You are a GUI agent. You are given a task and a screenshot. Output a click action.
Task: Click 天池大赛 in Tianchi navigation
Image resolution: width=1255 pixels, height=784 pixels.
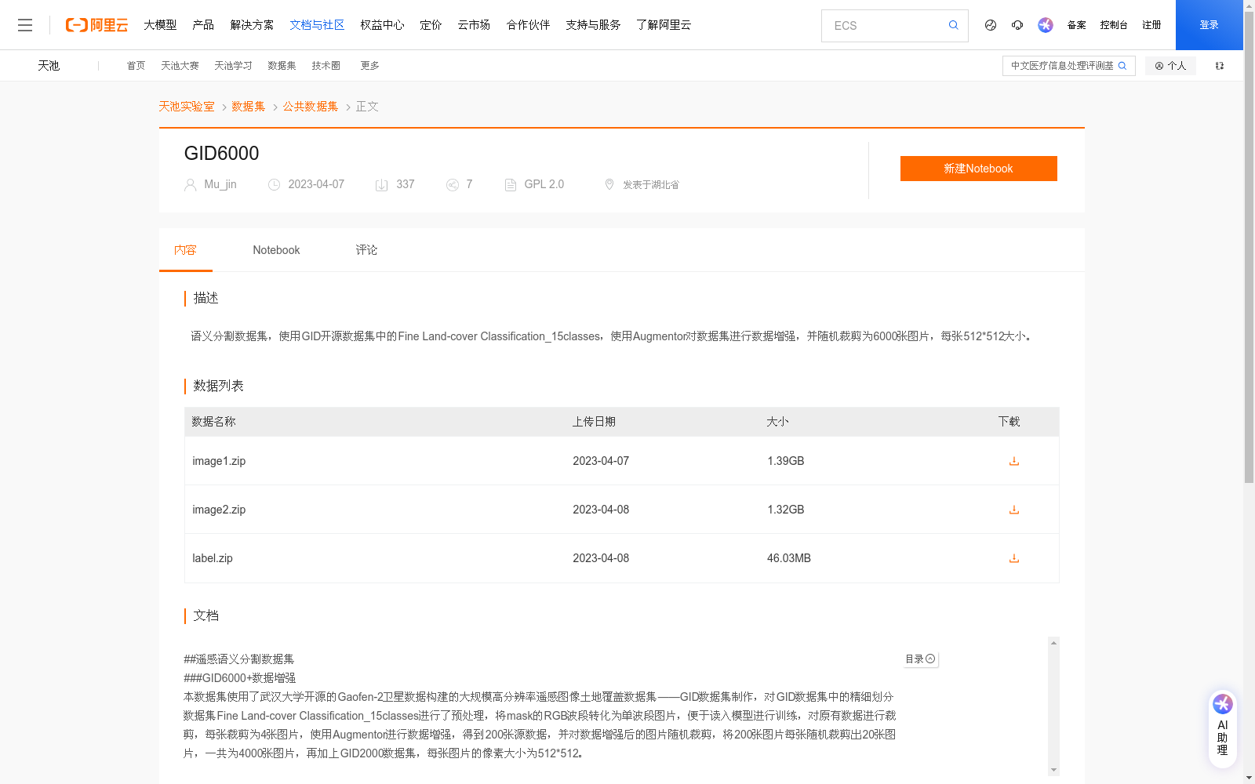coord(180,66)
